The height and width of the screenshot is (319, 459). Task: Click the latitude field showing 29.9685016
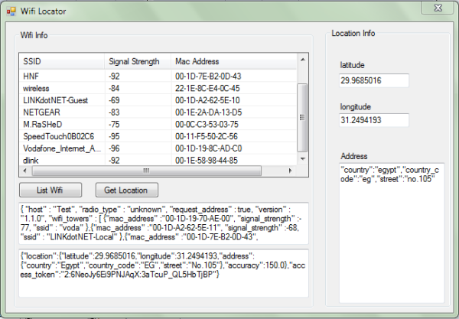pos(374,80)
